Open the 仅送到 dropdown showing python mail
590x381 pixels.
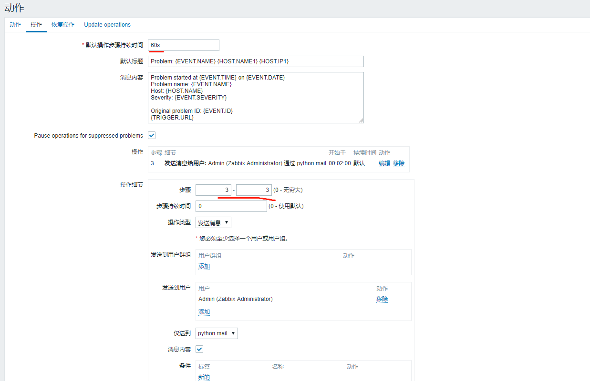click(x=216, y=333)
